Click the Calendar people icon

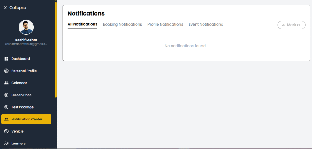pyautogui.click(x=6, y=83)
